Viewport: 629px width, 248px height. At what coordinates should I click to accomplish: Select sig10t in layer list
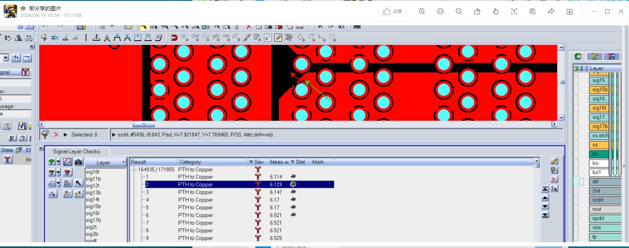pyautogui.click(x=92, y=172)
